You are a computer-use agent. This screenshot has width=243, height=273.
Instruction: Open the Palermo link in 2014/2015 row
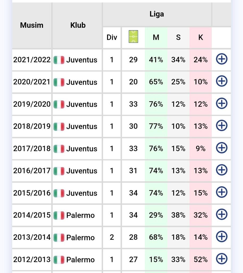coord(80,215)
